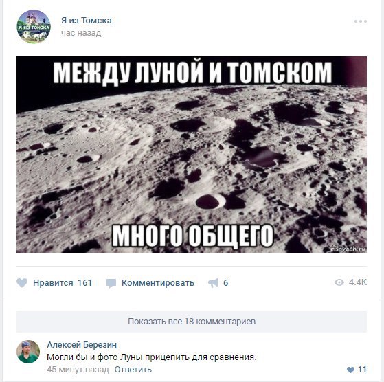The height and width of the screenshot is (382, 384).
Task: Click the share count number 6
Action: coord(225,283)
